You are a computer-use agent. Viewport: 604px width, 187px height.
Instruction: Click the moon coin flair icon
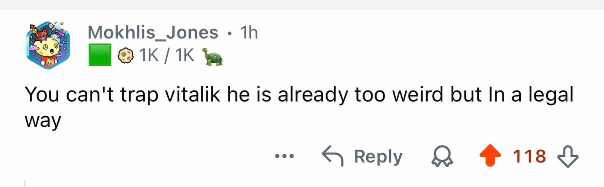[x=125, y=55]
